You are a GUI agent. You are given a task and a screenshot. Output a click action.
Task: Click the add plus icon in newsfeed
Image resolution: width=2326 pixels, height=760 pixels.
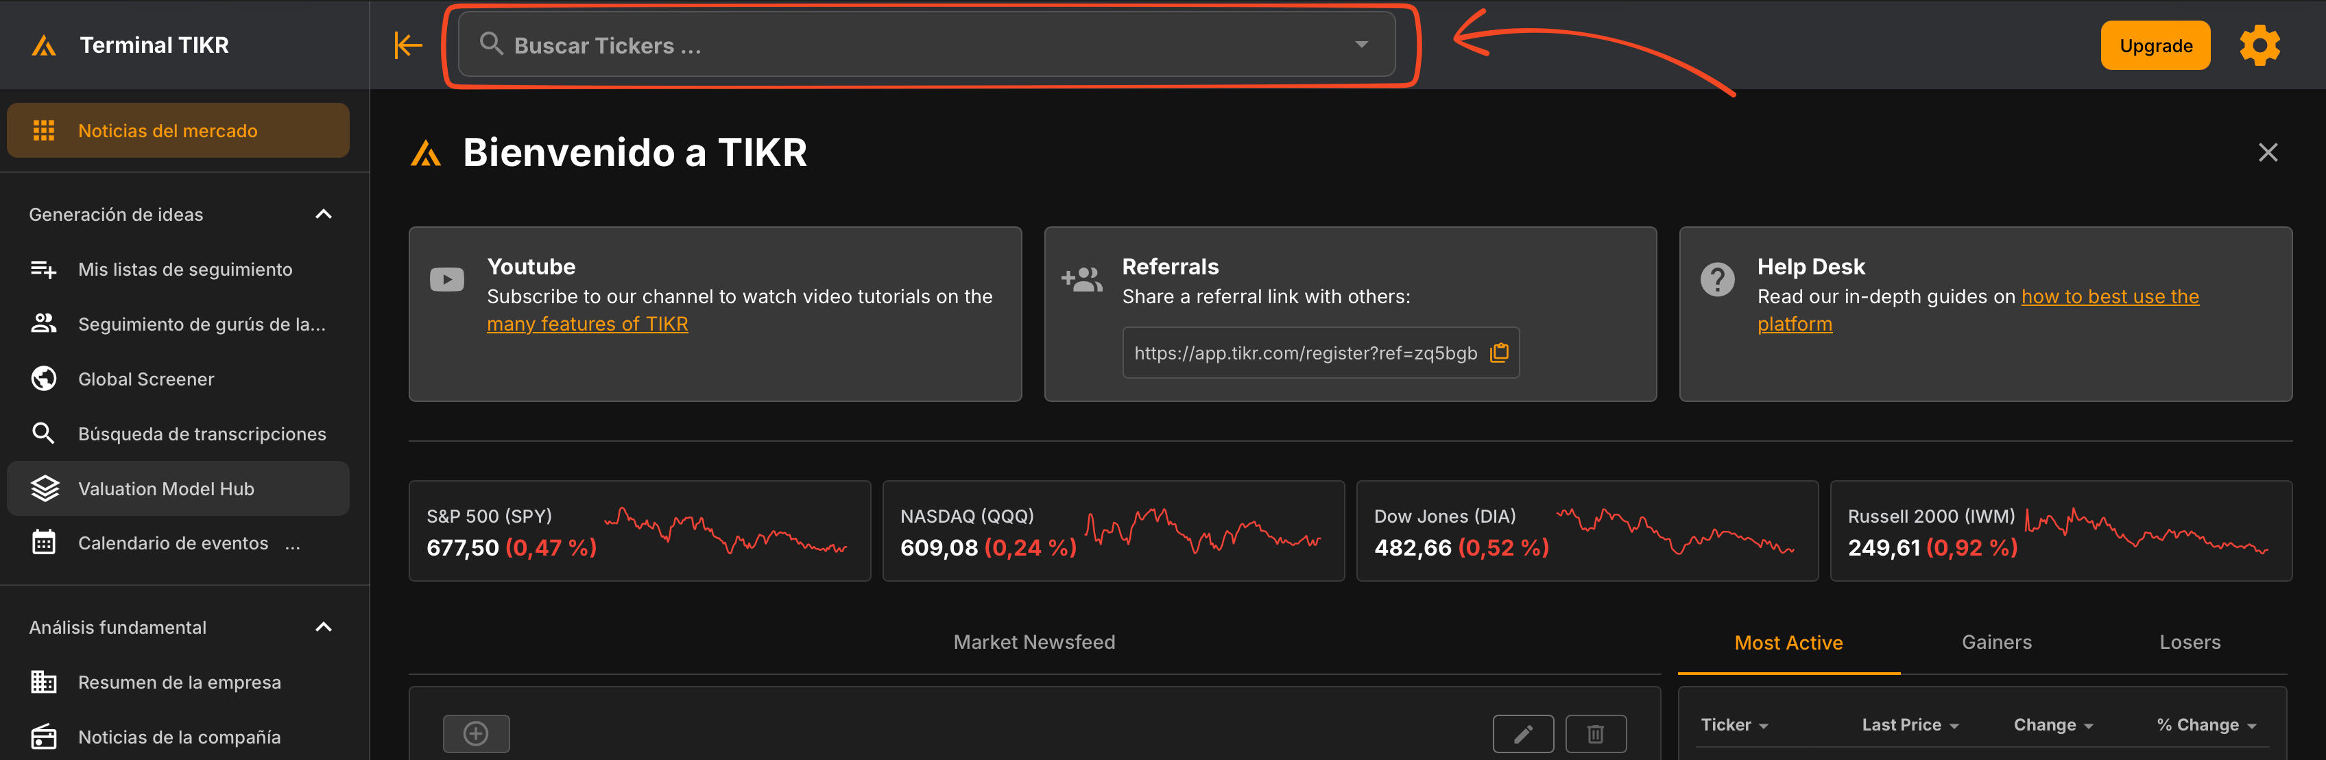pyautogui.click(x=476, y=733)
